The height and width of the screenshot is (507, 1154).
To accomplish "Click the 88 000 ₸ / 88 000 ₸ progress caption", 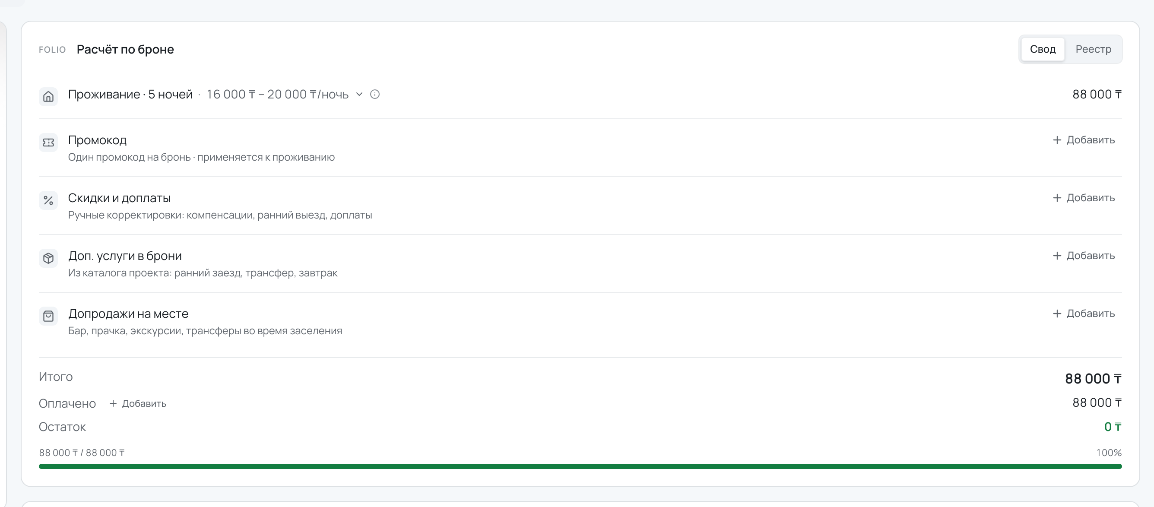I will (x=82, y=452).
